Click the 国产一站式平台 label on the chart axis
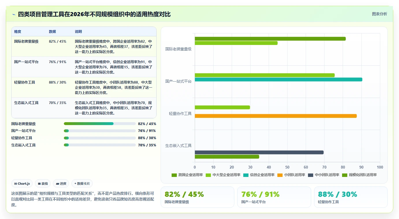The width and height of the screenshot is (399, 219). coord(178,81)
